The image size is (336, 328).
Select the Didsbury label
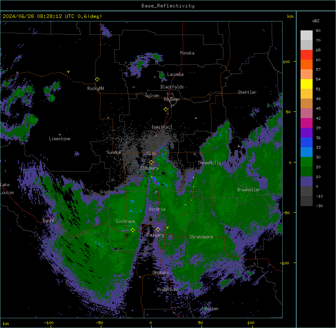pos(149,168)
